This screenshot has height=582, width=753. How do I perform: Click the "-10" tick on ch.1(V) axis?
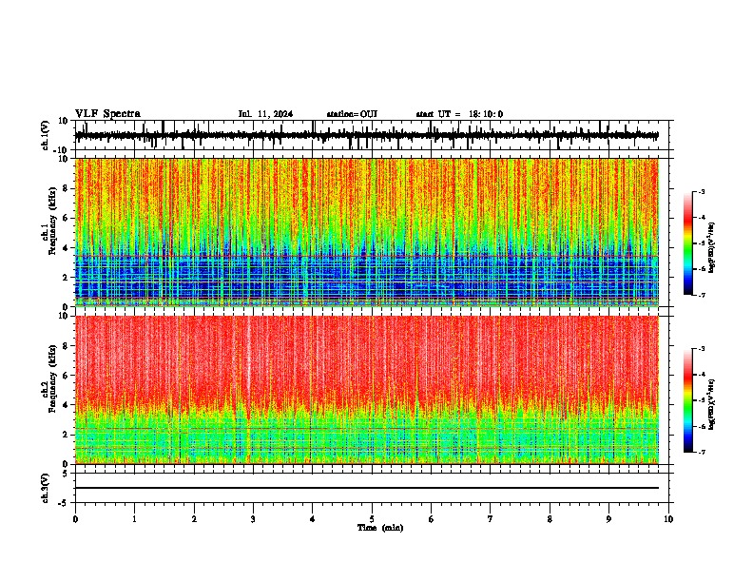[x=61, y=150]
